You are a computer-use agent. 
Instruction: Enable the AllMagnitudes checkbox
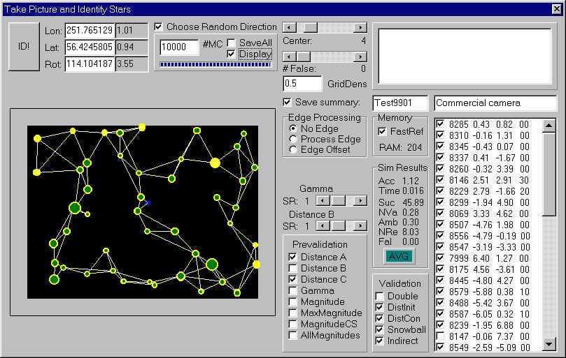coord(292,335)
